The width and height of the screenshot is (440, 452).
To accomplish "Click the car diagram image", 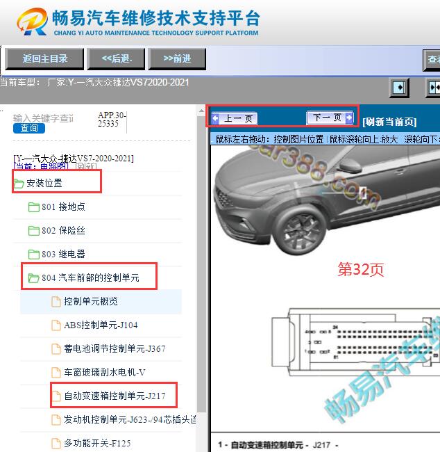I will pos(325,200).
